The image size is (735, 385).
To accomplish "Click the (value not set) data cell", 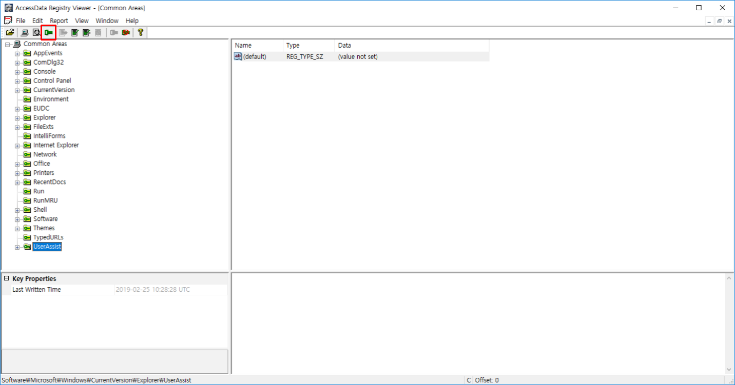I will [358, 57].
